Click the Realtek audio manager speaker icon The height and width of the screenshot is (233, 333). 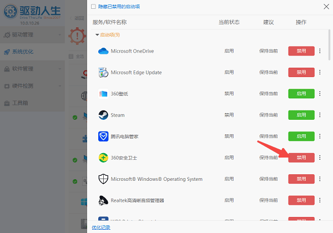tap(103, 200)
